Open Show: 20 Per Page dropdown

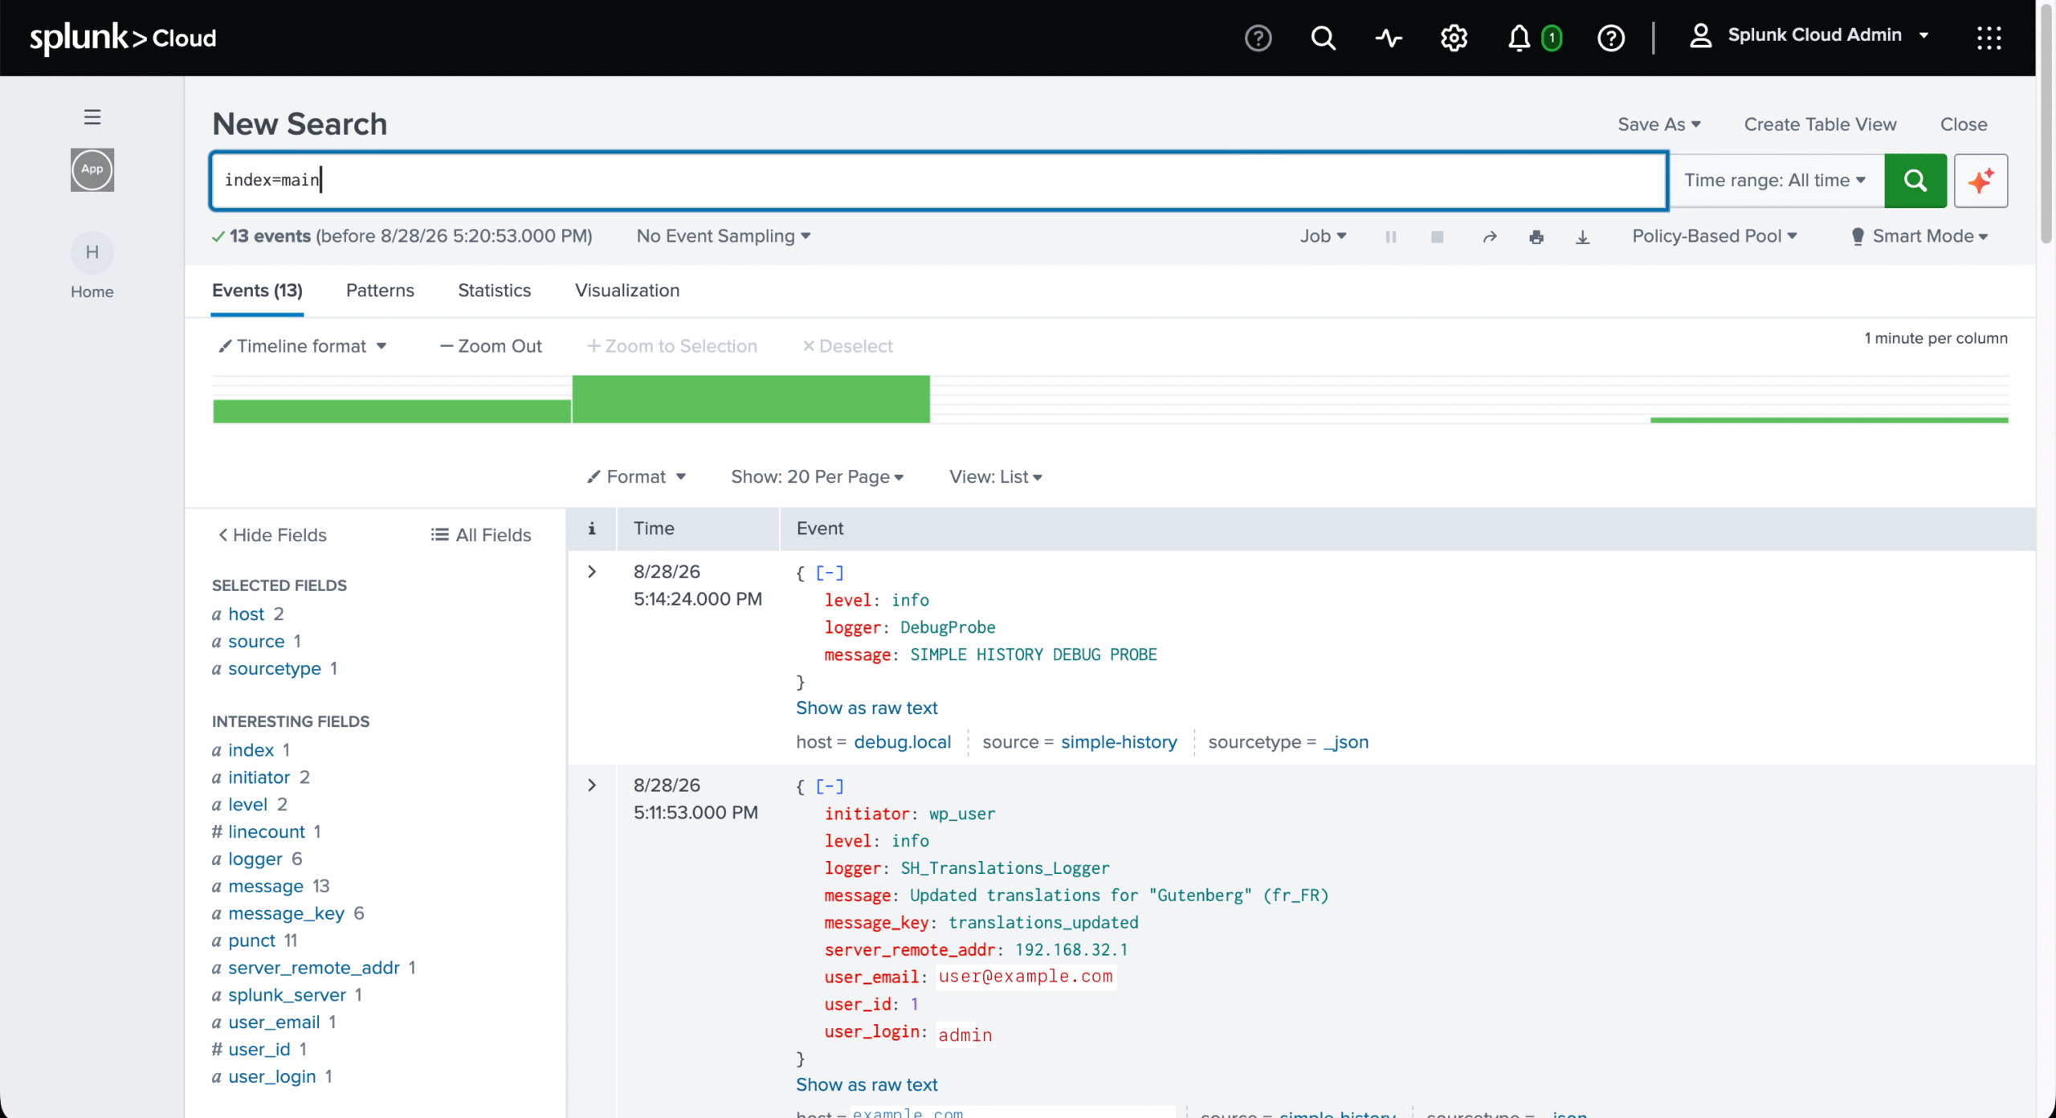point(818,477)
